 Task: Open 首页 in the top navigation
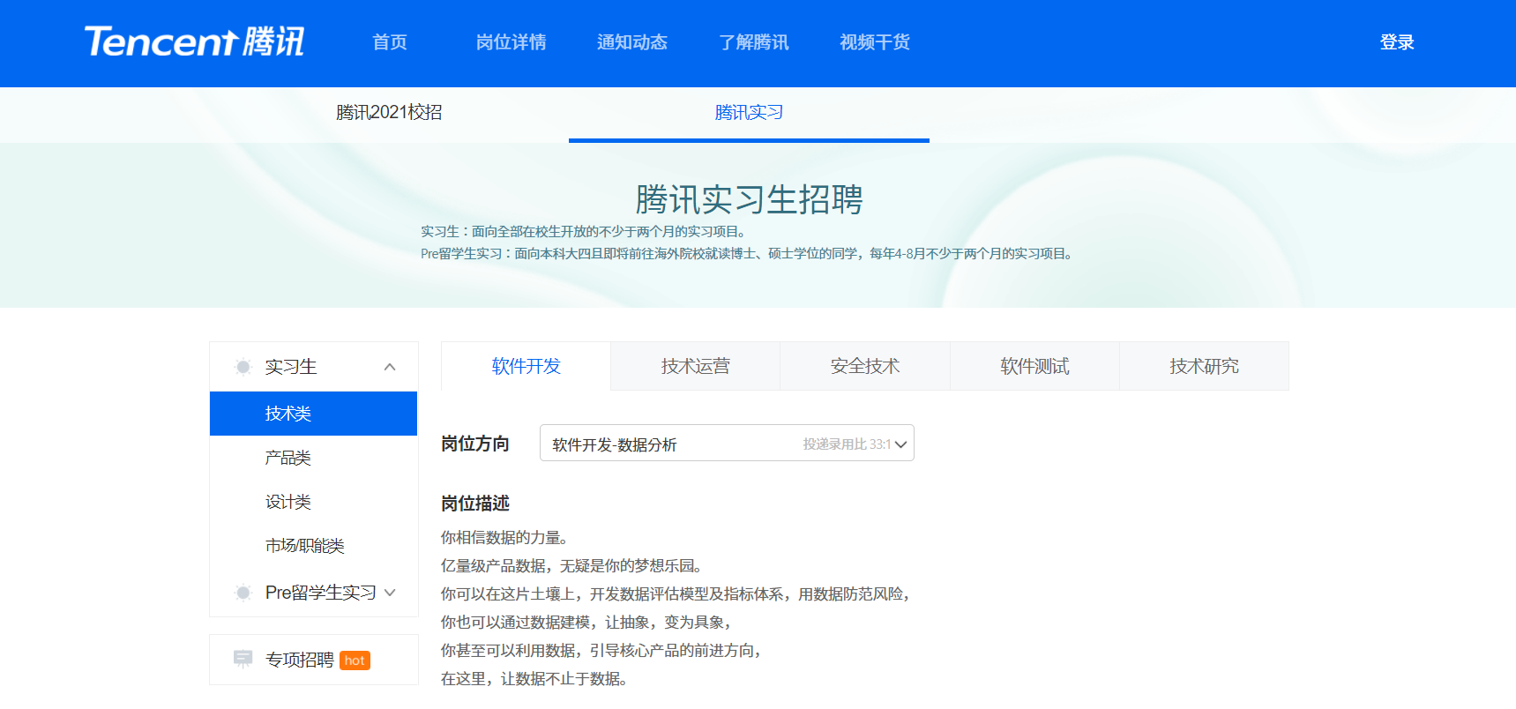point(390,42)
